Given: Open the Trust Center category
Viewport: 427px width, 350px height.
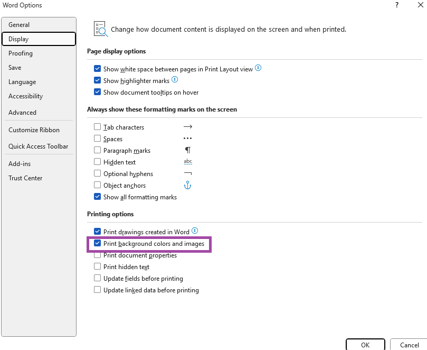Looking at the screenshot, I should pos(25,178).
